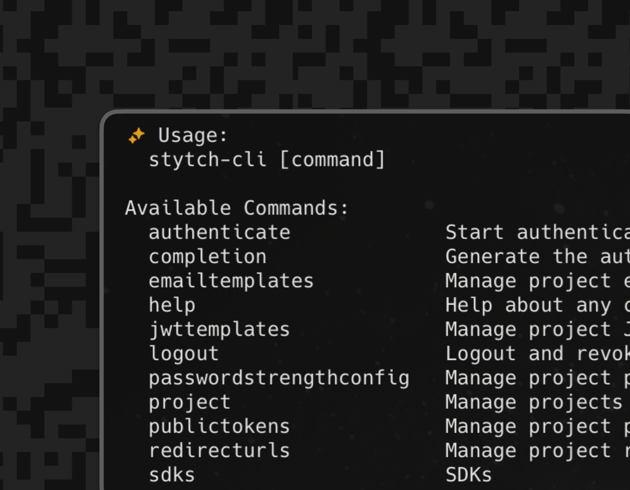Click the description beside emailtemplates
Image resolution: width=630 pixels, height=490 pixels.
click(538, 281)
